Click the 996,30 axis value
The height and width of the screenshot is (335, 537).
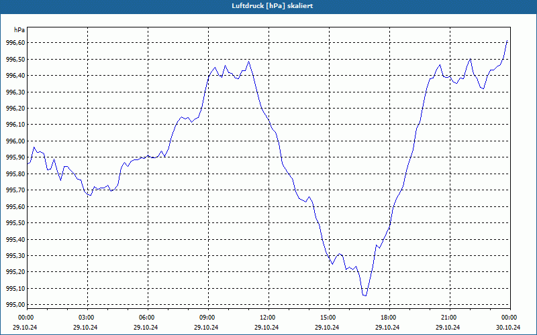click(x=15, y=92)
